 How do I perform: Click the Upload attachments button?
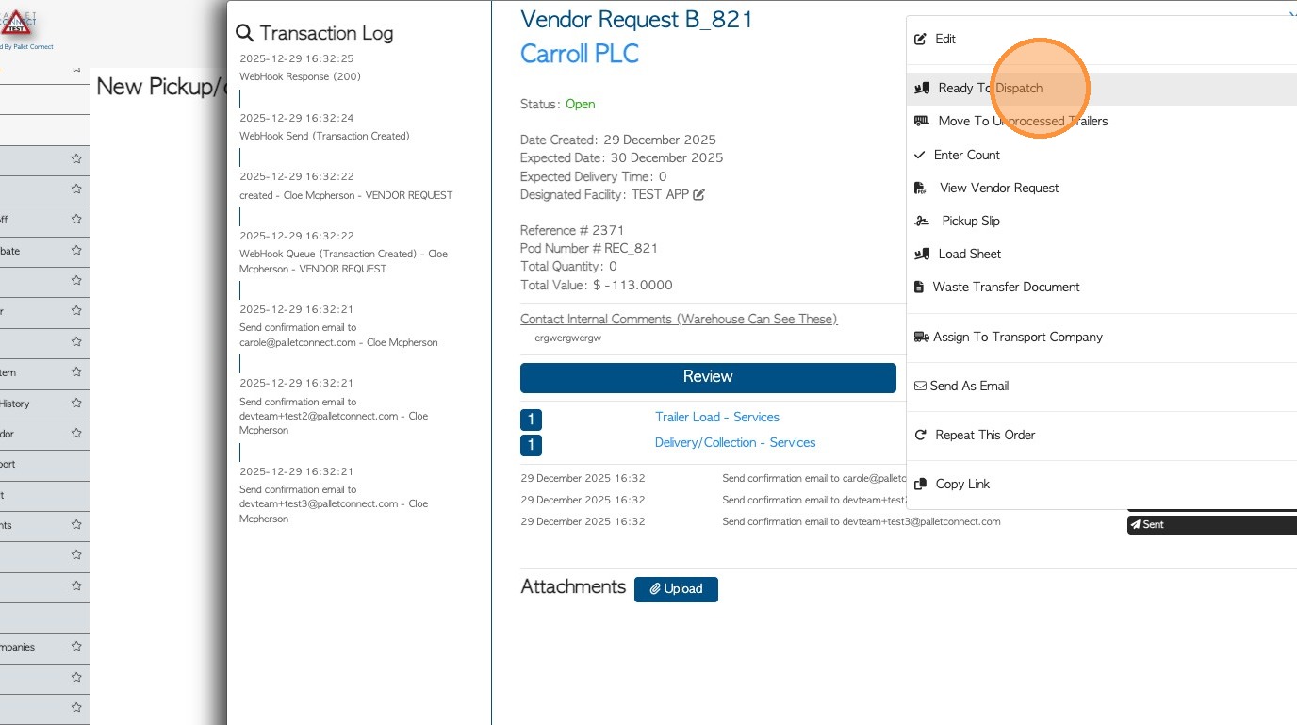pos(676,589)
